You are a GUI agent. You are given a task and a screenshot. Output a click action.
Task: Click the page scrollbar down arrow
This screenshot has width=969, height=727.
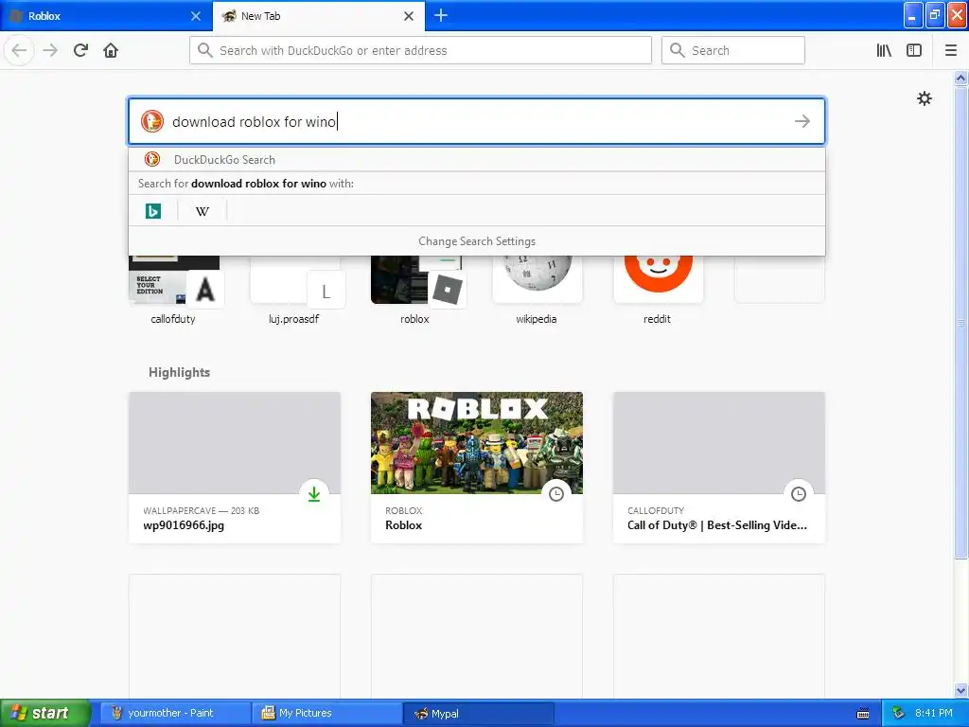coord(961,690)
